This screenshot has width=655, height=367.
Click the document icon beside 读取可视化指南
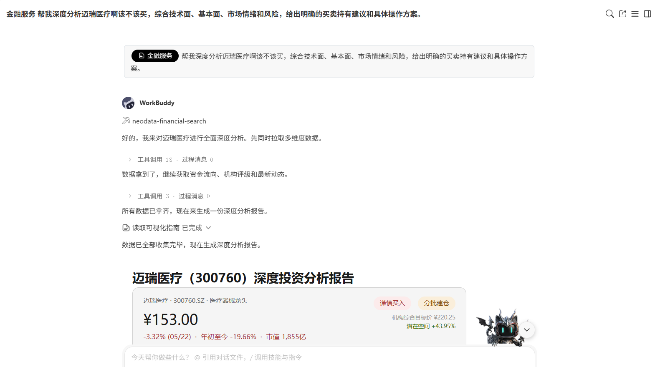tap(126, 228)
